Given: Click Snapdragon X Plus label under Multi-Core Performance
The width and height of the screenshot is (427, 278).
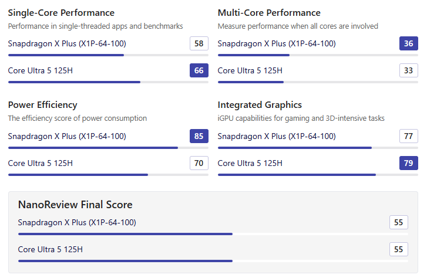Looking at the screenshot, I should (277, 43).
